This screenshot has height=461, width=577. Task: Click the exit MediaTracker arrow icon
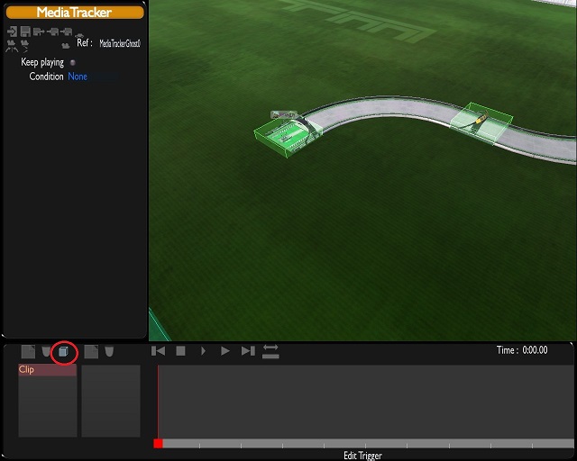(12, 32)
